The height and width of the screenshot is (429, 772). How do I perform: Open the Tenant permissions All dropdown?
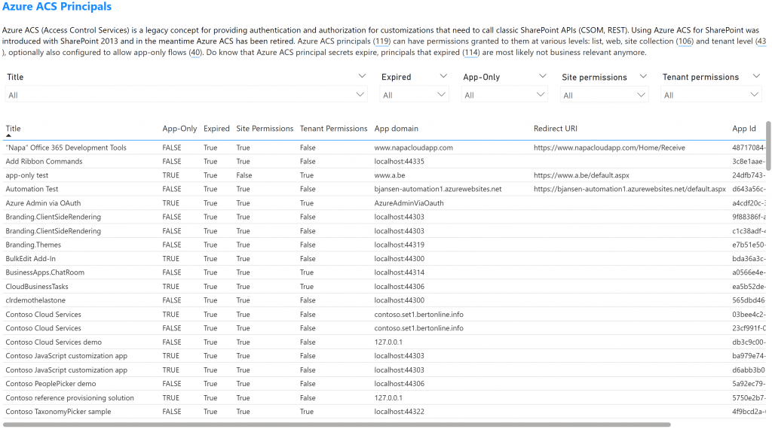711,95
